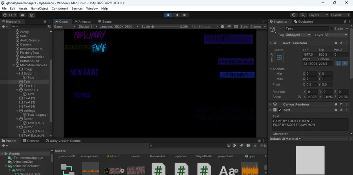This screenshot has width=353, height=175.
Task: Expand the Canvas Renderer component
Action: [x=271, y=104]
